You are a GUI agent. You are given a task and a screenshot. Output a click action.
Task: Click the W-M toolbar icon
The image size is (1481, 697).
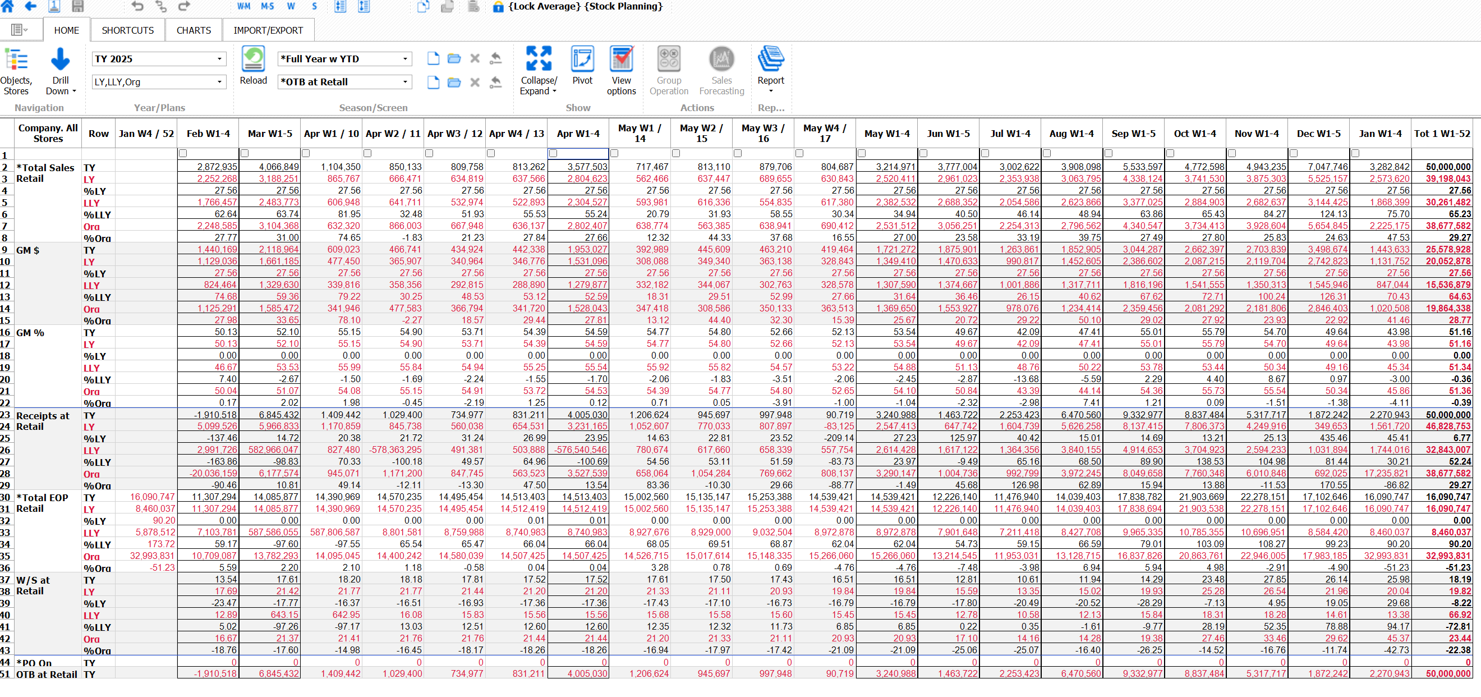(244, 7)
